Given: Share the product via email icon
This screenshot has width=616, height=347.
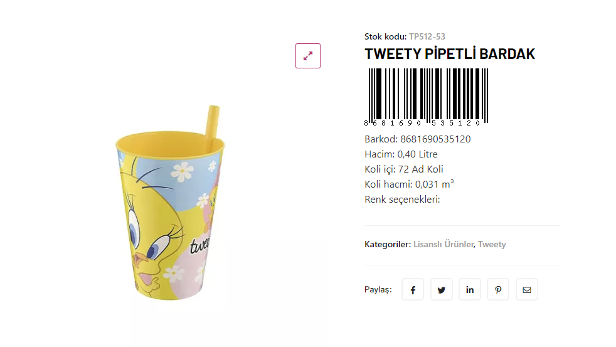Looking at the screenshot, I should pyautogui.click(x=527, y=290).
